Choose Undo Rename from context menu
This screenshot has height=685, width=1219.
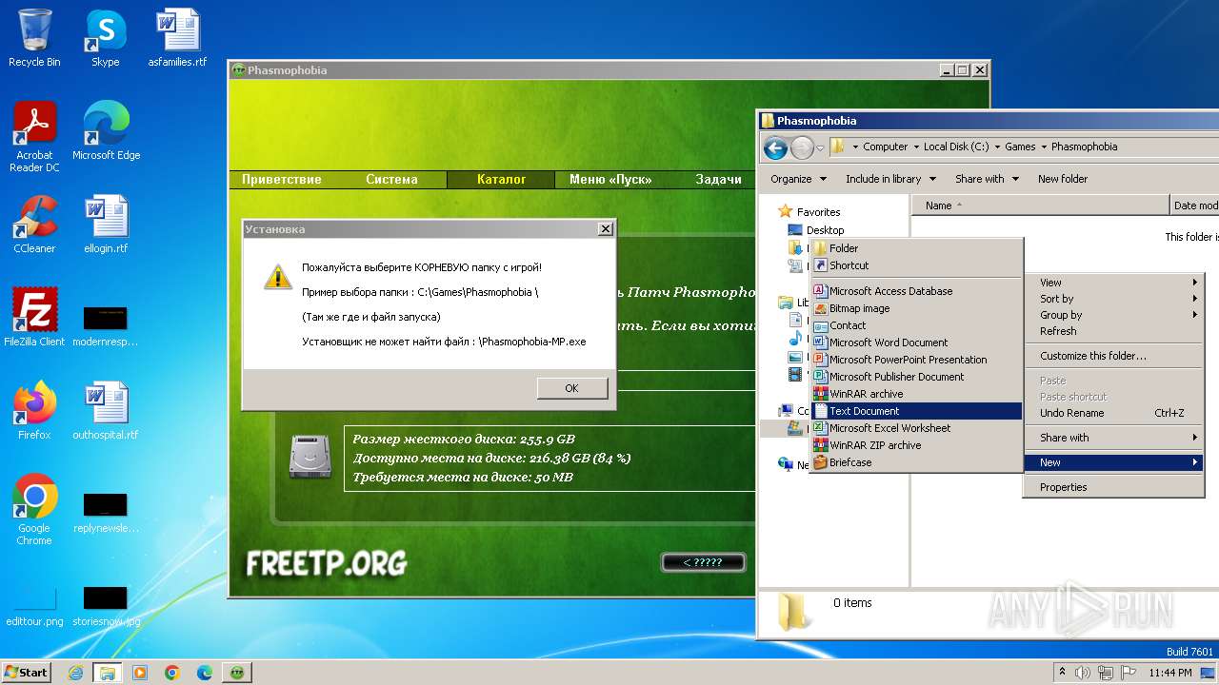coord(1113,413)
